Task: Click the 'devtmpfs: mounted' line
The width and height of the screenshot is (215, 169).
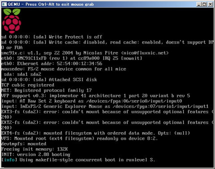Action: [24, 144]
